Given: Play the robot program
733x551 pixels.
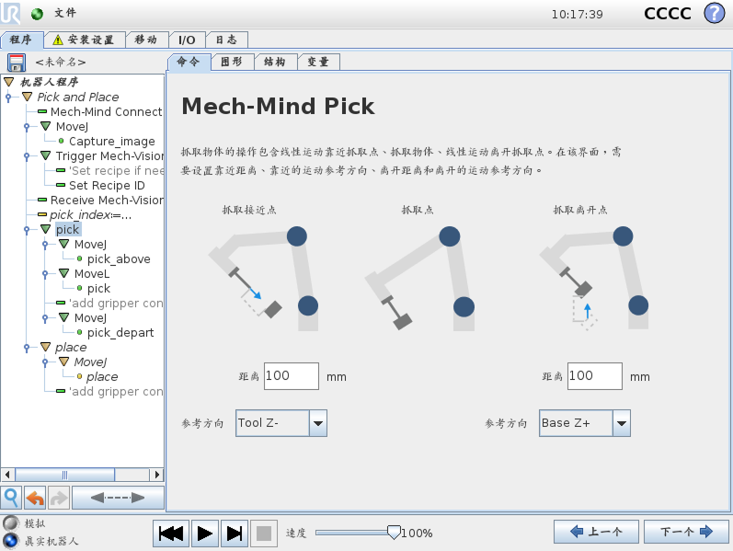Looking at the screenshot, I should (204, 534).
